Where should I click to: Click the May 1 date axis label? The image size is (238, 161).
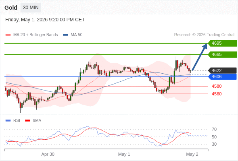coord(124,154)
